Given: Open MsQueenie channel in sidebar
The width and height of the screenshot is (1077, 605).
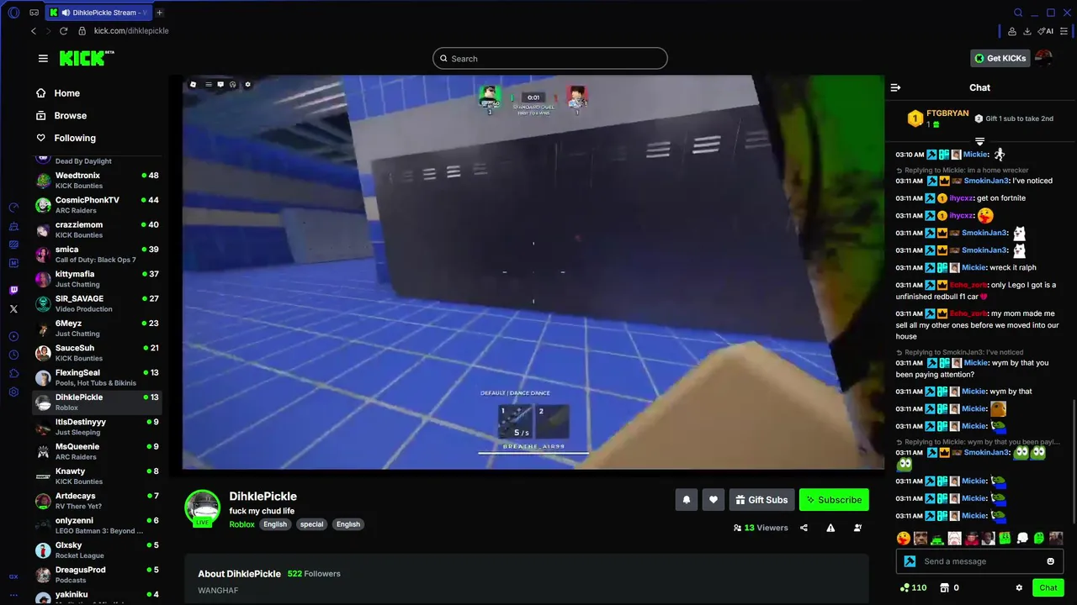Looking at the screenshot, I should pos(97,451).
